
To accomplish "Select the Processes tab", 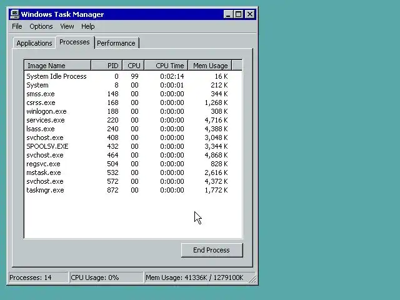I will (74, 42).
